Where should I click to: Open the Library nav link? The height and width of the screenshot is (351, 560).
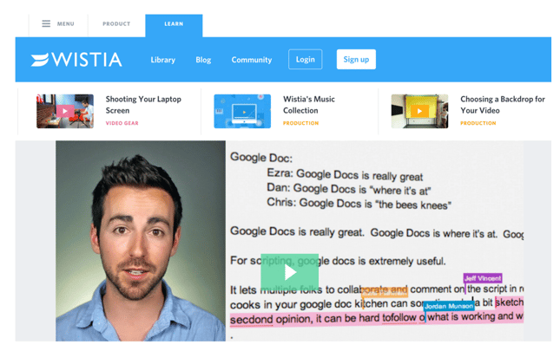point(162,60)
